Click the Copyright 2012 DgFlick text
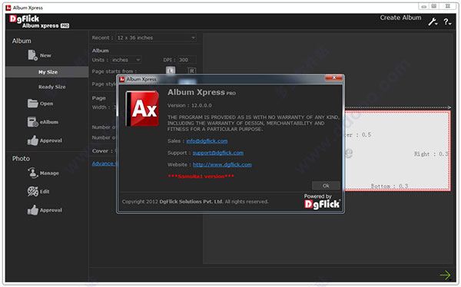This screenshot has height=287, width=461. click(195, 202)
